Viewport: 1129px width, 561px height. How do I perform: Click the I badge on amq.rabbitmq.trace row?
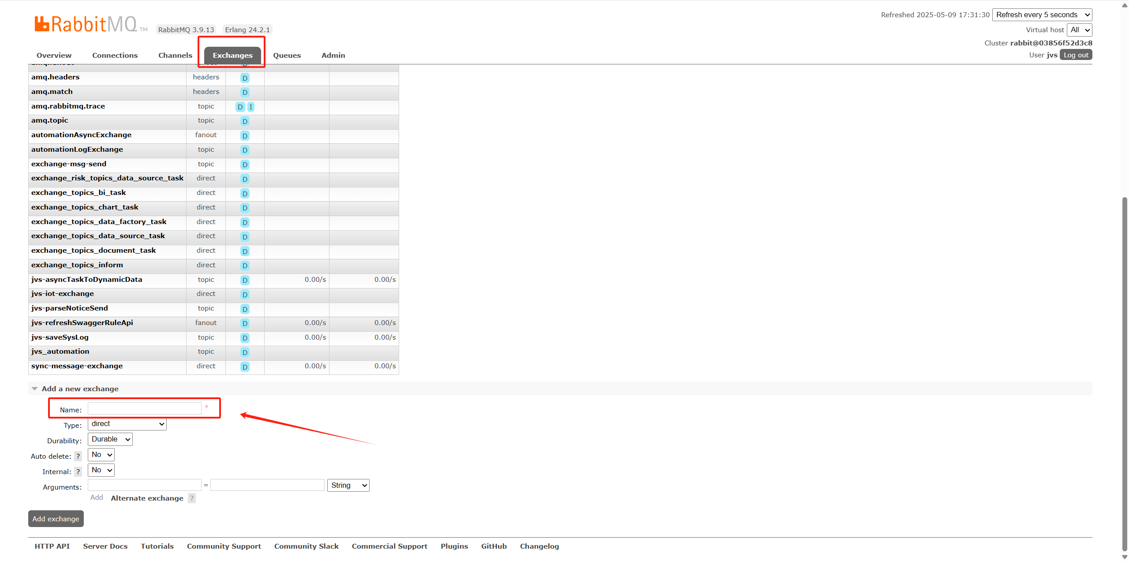[x=251, y=107]
